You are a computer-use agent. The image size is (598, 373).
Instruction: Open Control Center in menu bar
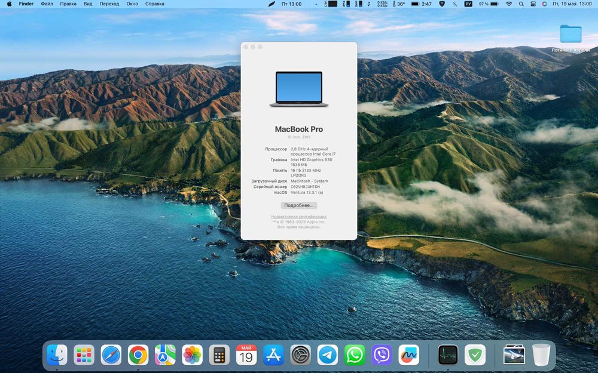tap(533, 4)
